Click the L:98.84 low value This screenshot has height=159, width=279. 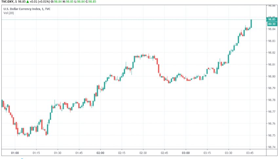80,2
